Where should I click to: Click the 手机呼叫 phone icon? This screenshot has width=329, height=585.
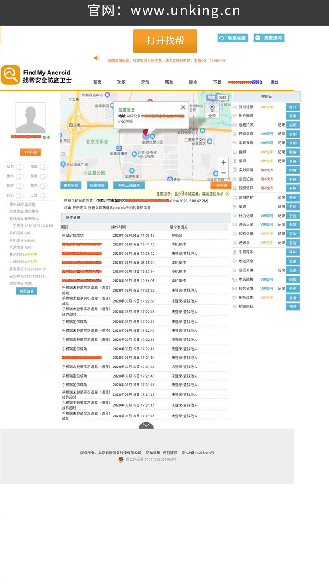(234, 252)
